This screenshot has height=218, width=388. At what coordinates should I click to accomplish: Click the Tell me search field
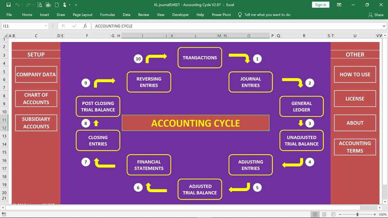tap(267, 15)
